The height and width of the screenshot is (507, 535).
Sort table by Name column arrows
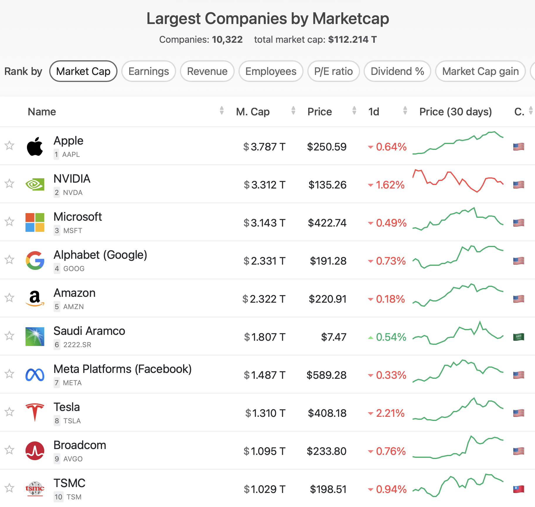click(222, 111)
